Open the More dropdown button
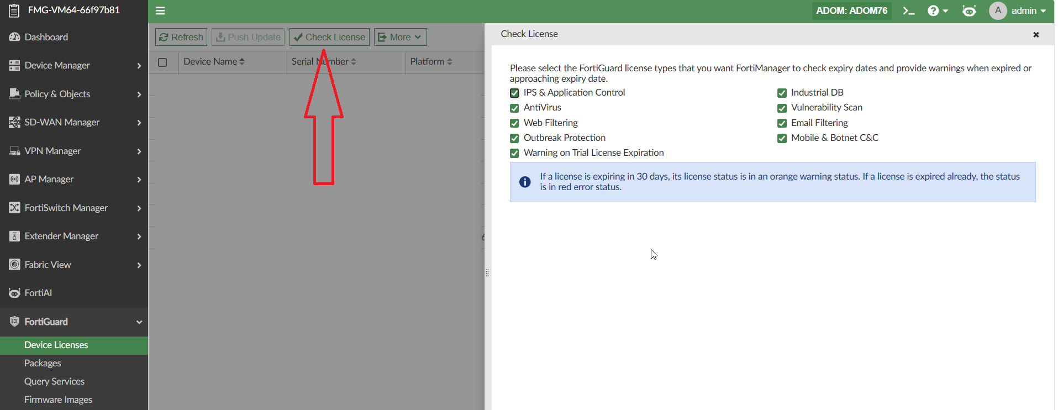This screenshot has width=1058, height=410. [x=401, y=37]
